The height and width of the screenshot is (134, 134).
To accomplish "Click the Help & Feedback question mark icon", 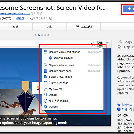I will [46, 101].
